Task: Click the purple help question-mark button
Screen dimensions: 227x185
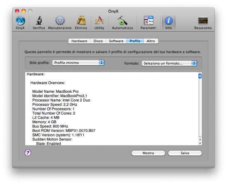Action: point(28,152)
